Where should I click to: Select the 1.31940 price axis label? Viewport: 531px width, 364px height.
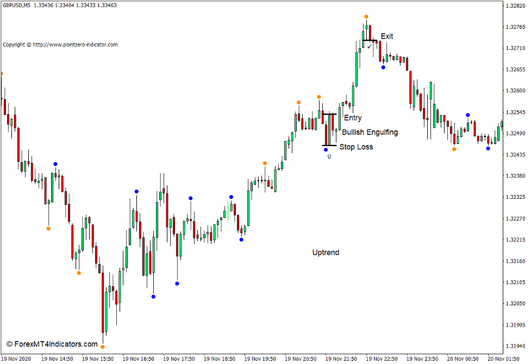[x=515, y=347]
